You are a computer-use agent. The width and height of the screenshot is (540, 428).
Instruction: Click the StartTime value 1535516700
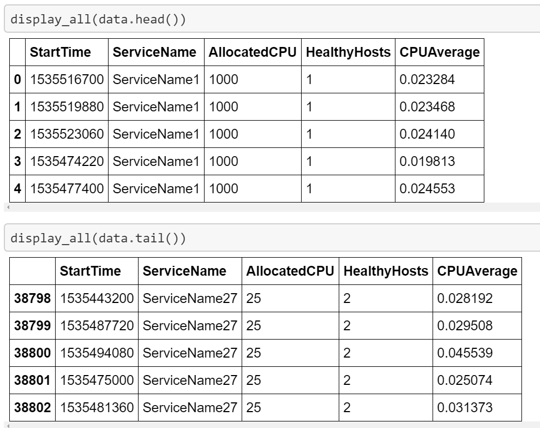click(x=67, y=80)
